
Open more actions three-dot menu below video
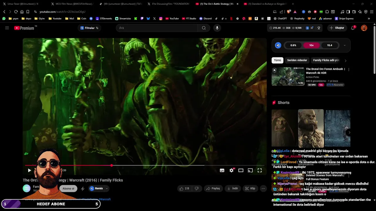tap(263, 188)
